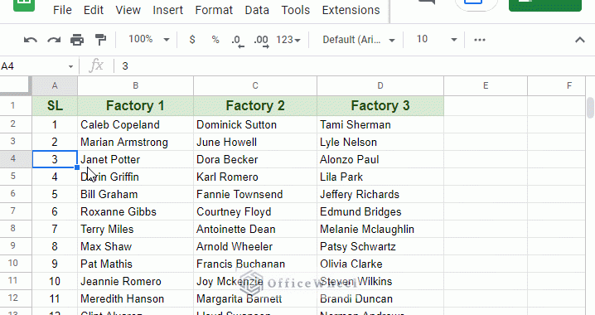Open the 100% zoom dropdown
Viewport: 595px width, 315px height.
(149, 40)
